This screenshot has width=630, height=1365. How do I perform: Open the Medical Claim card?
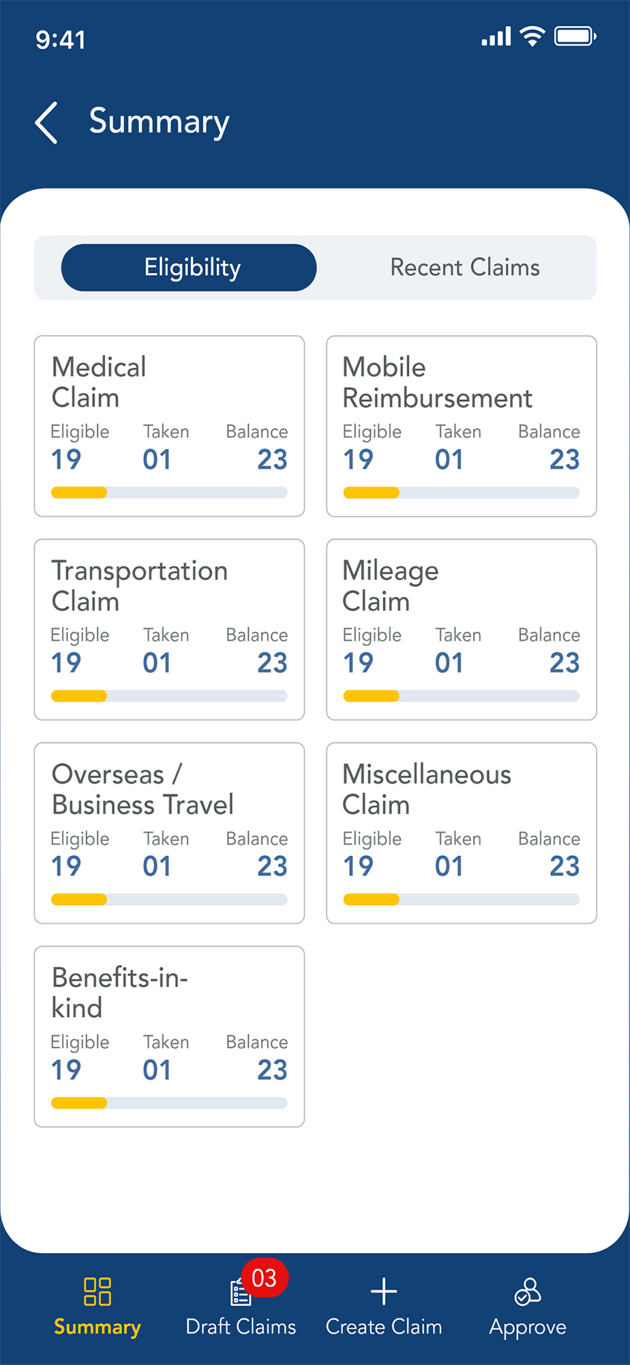click(x=169, y=426)
